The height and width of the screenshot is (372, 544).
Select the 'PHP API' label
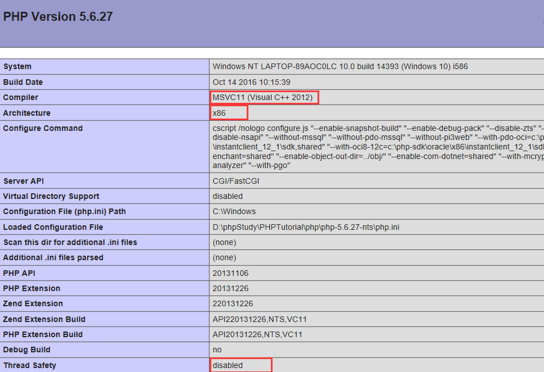19,274
